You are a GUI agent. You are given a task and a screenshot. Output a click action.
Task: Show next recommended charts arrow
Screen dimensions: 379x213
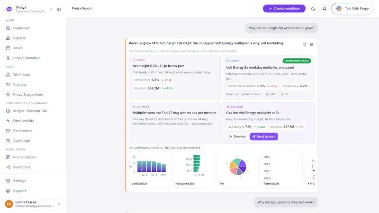(x=313, y=167)
